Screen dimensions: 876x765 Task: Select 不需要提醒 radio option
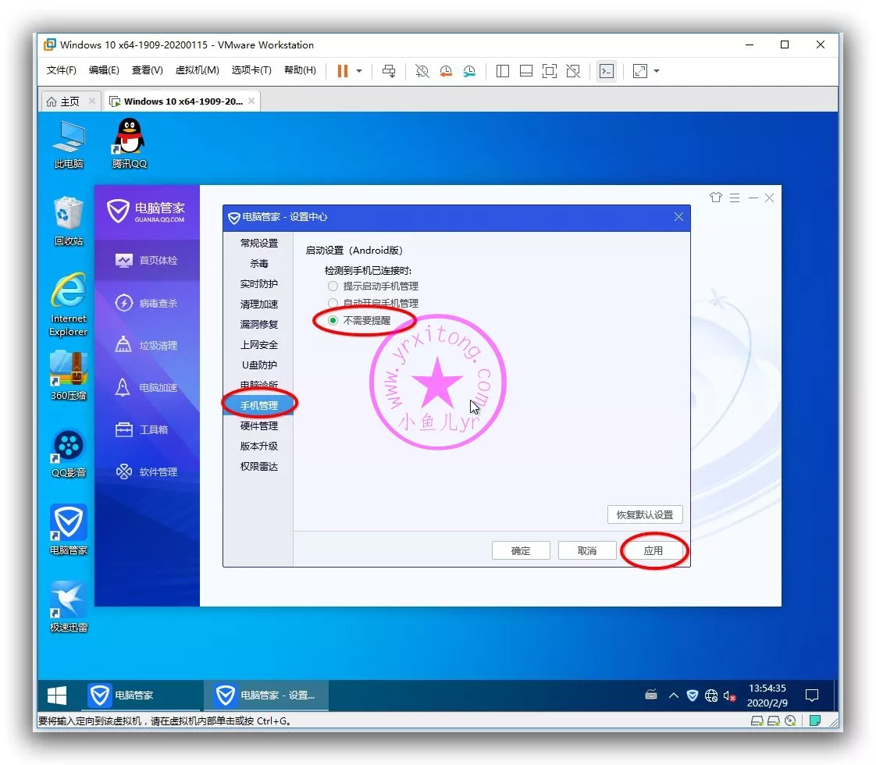pyautogui.click(x=333, y=320)
